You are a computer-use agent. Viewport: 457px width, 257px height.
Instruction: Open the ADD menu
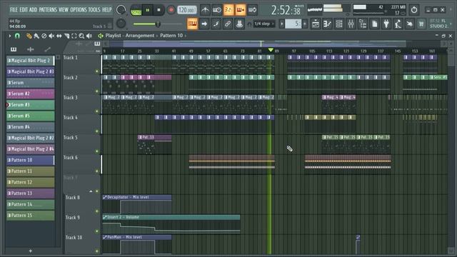(x=34, y=9)
